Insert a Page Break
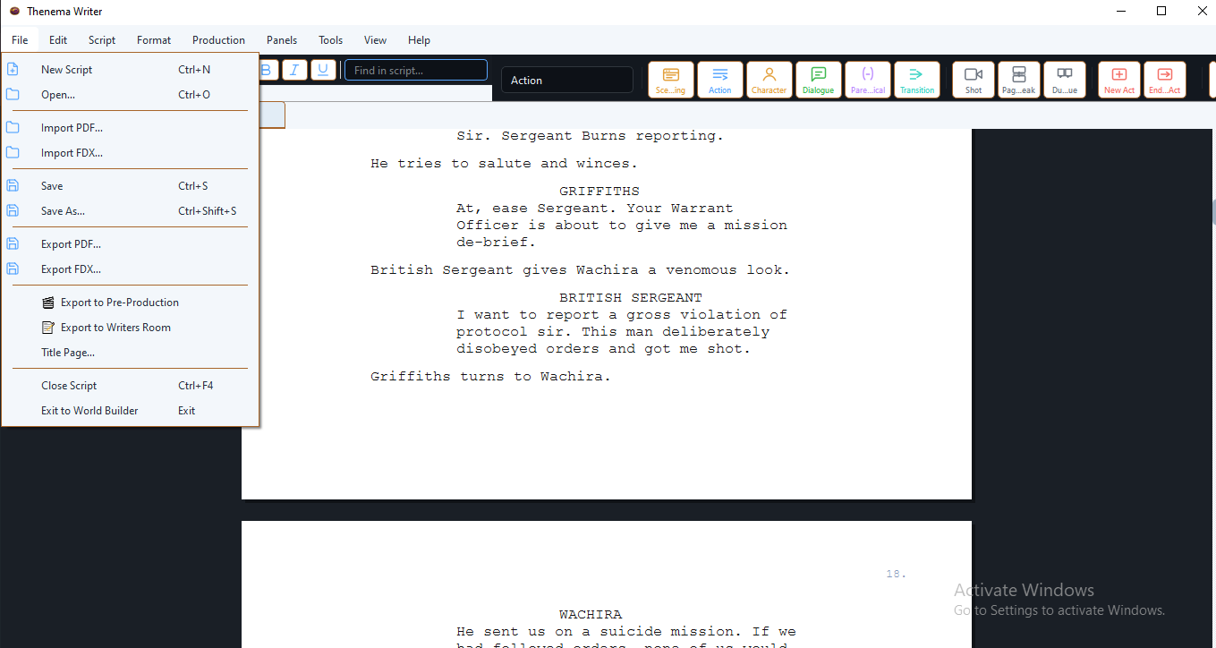 coord(1019,80)
